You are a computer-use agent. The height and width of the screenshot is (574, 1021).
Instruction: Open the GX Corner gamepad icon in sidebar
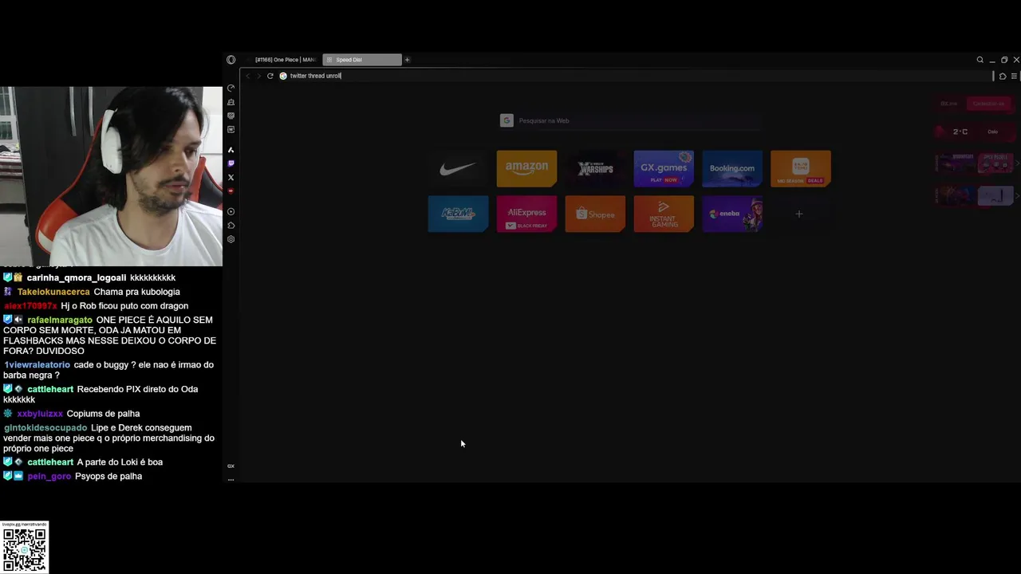click(x=231, y=116)
